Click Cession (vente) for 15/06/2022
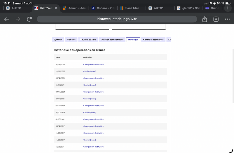Screen dimensions: 234x154 (90, 71)
